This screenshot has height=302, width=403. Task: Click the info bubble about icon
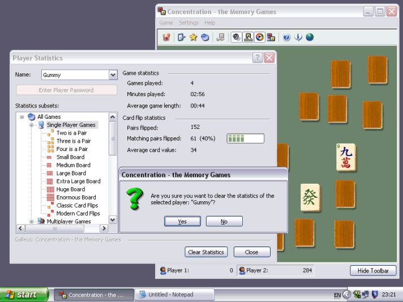tap(298, 37)
